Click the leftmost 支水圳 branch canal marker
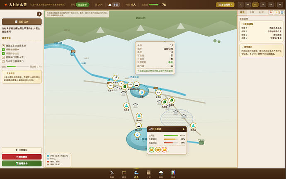 click(110, 86)
